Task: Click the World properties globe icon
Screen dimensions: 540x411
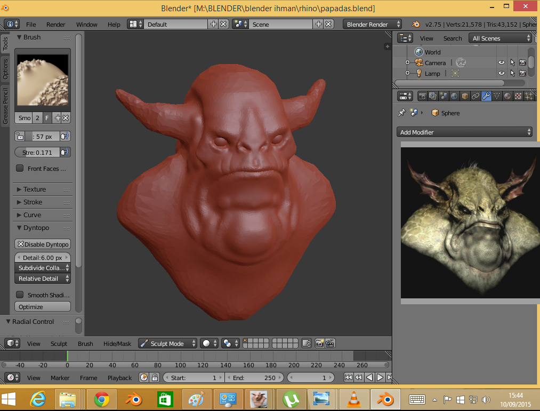Action: click(454, 96)
